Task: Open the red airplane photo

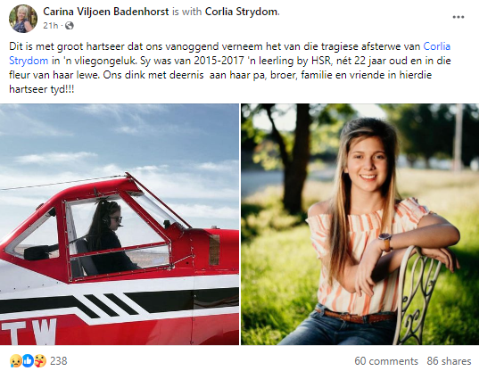Action: (120, 225)
